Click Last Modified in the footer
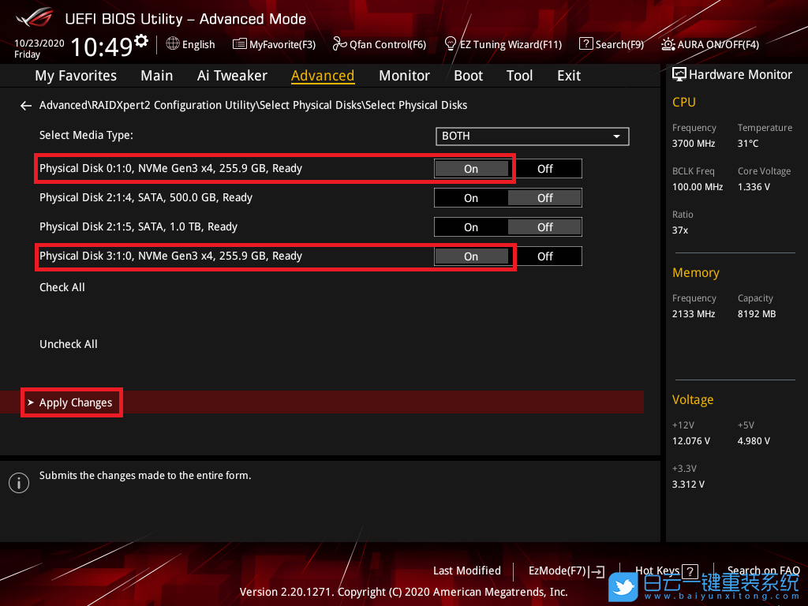Screen dimensions: 808x606 [467, 570]
